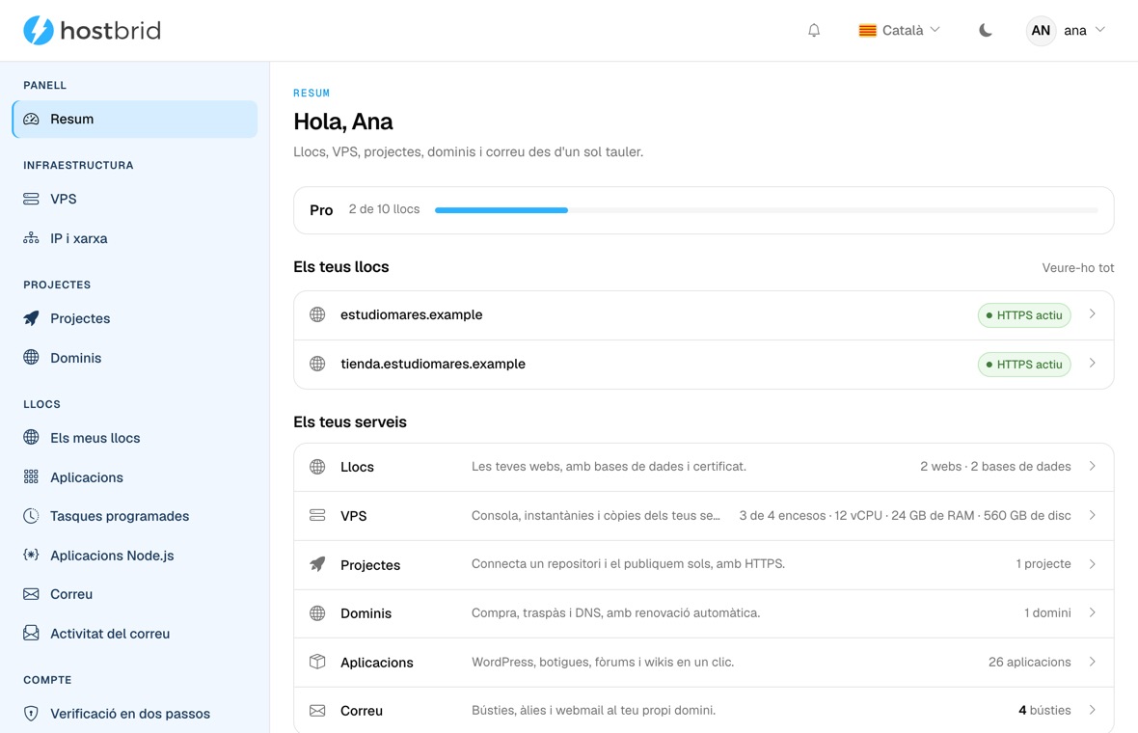This screenshot has width=1138, height=733.
Task: Click the Projectes rocket icon in sidebar
Action: point(31,318)
